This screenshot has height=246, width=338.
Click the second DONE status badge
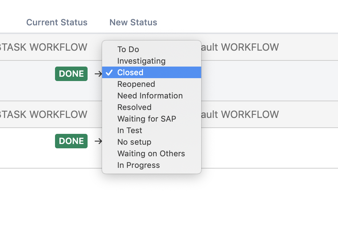coord(71,141)
